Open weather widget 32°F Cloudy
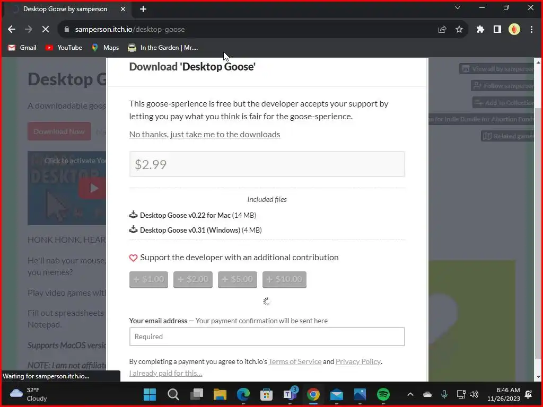Viewport: 543px width, 407px height. [29, 394]
